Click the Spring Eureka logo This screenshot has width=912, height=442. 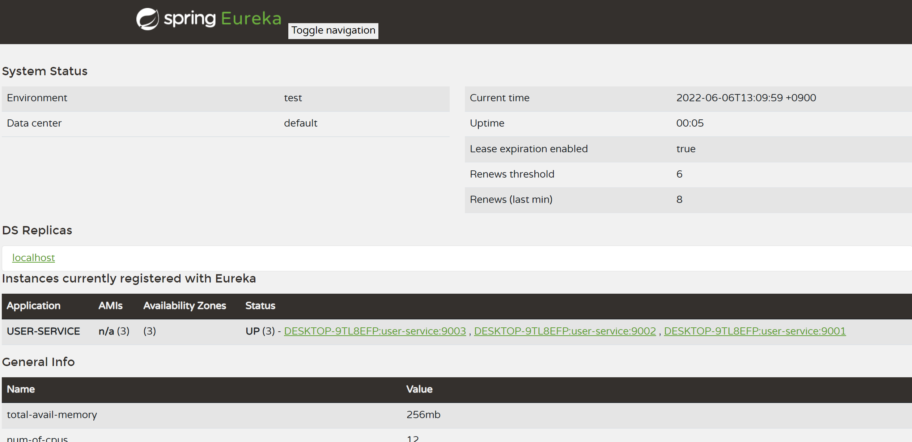tap(209, 19)
